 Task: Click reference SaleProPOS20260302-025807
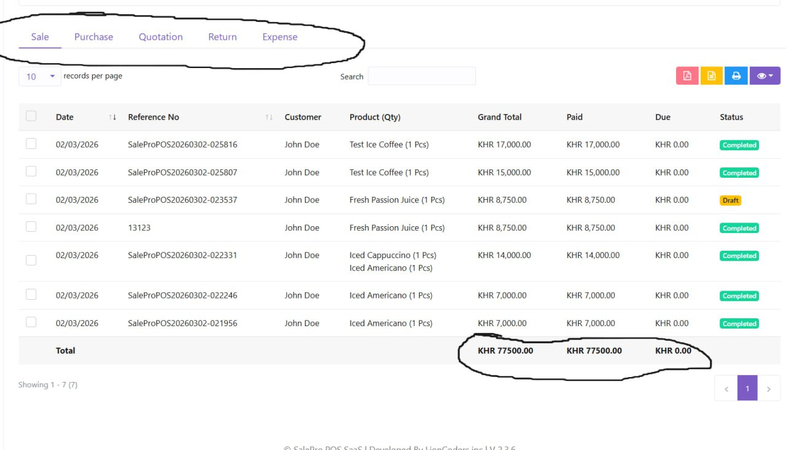point(182,172)
